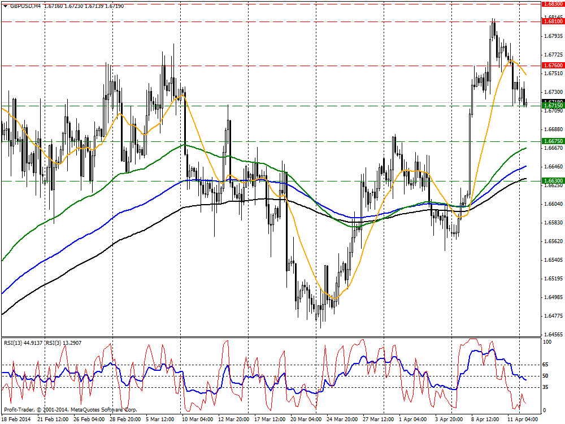
Task: Click the red 1.68100 price label
Action: coord(553,21)
